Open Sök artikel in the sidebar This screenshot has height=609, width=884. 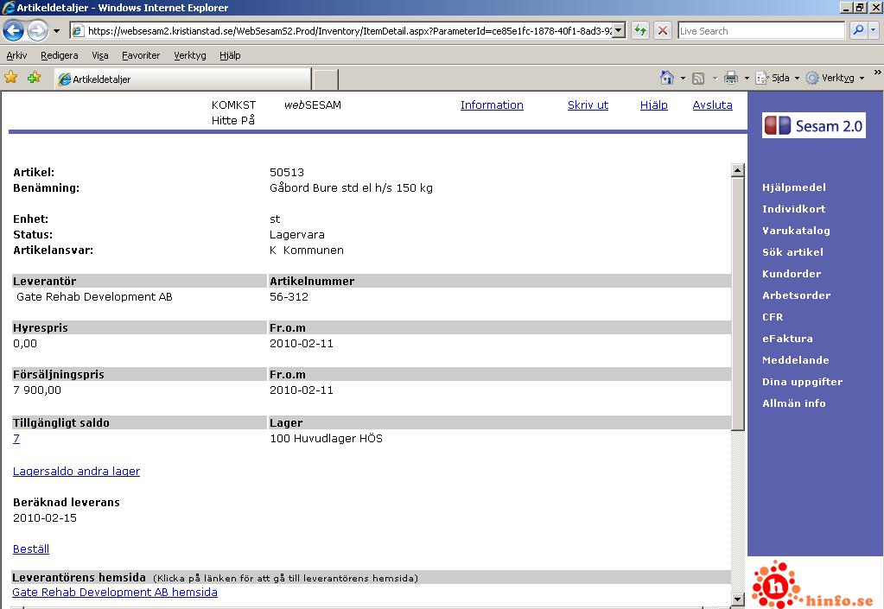(792, 252)
